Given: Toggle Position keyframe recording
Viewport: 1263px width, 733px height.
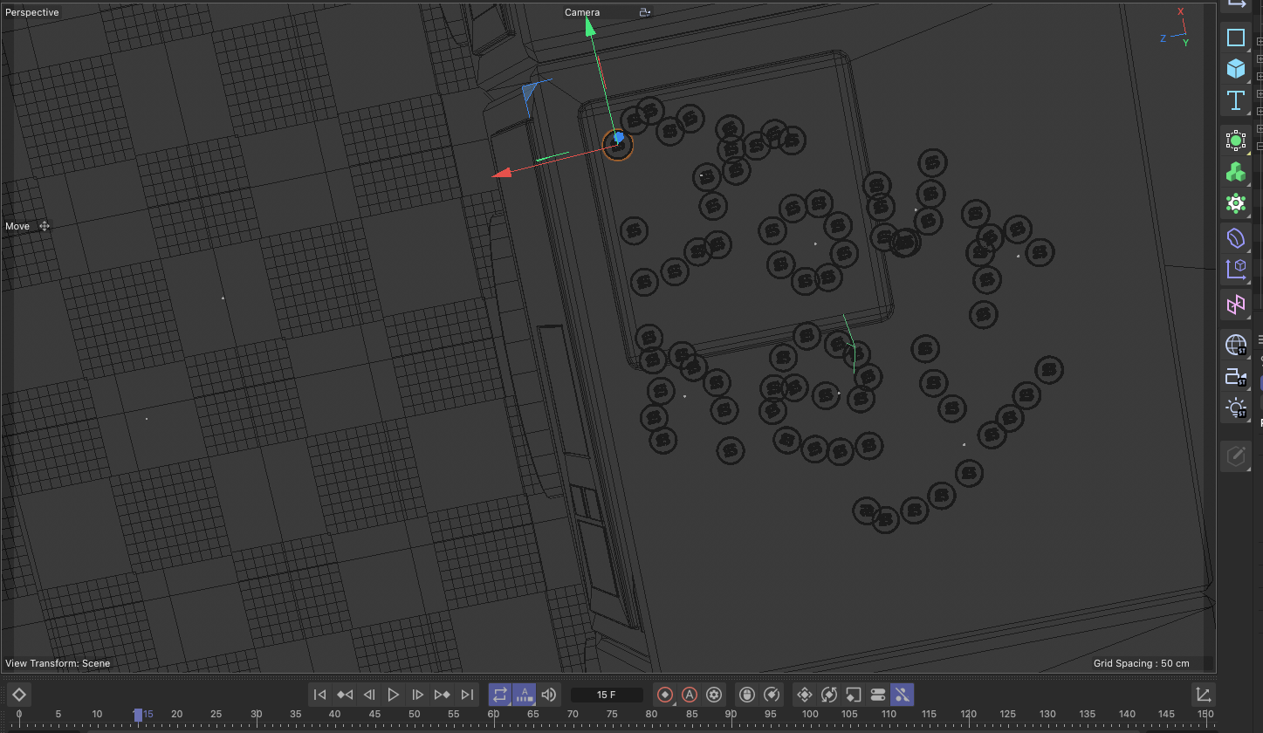Looking at the screenshot, I should pos(805,695).
